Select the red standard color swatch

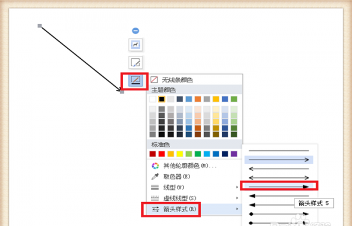pyautogui.click(x=162, y=154)
